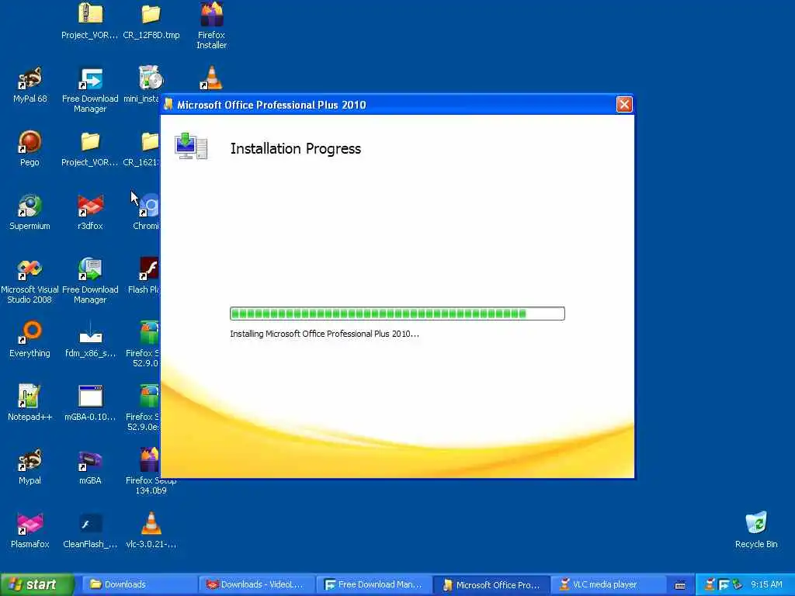795x596 pixels.
Task: Switch to Microsoft Office Pro taskbar button
Action: [491, 585]
